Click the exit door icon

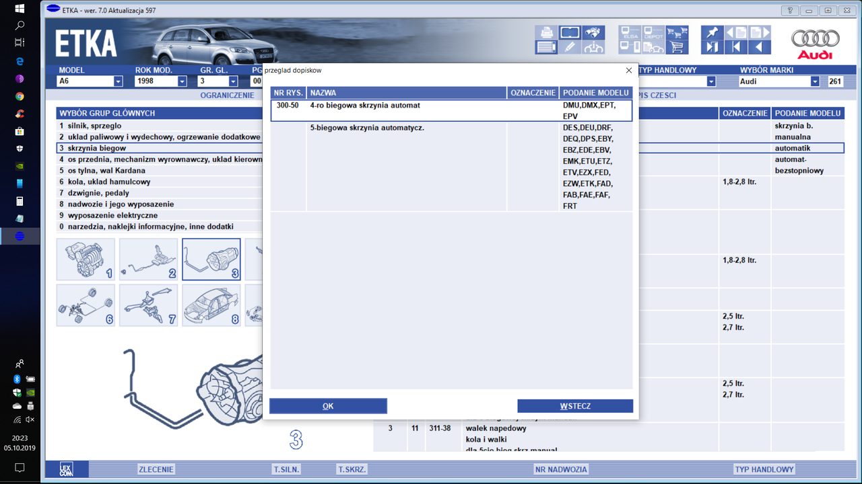click(712, 47)
